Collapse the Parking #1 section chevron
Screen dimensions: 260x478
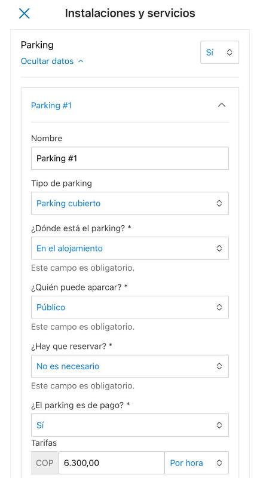(x=222, y=105)
